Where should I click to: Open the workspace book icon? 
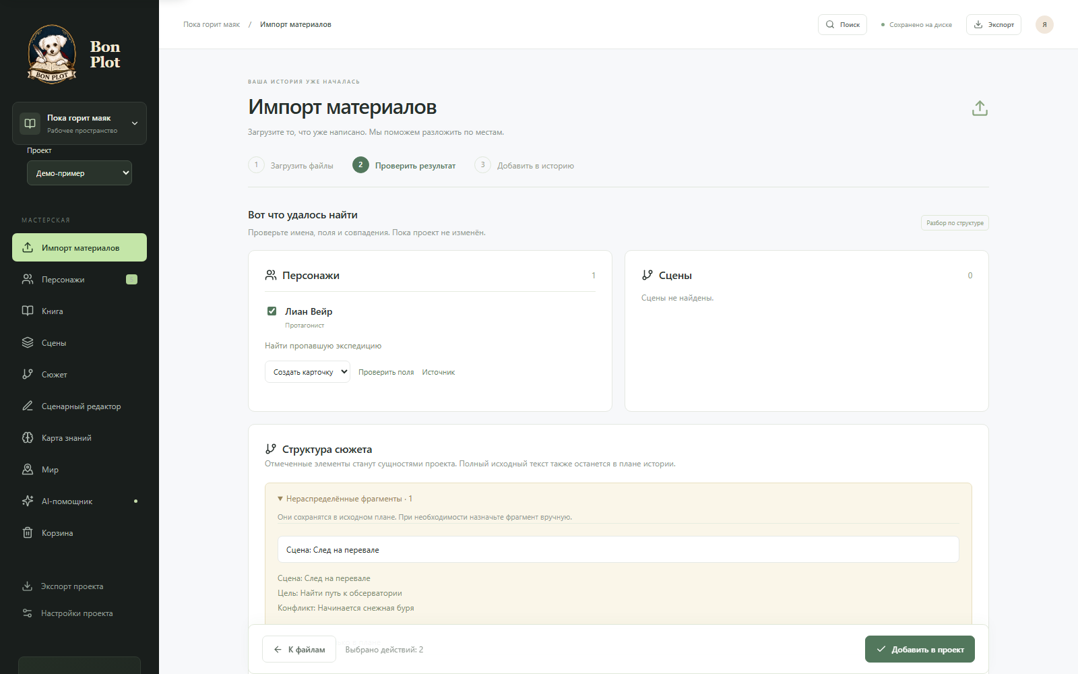30,123
